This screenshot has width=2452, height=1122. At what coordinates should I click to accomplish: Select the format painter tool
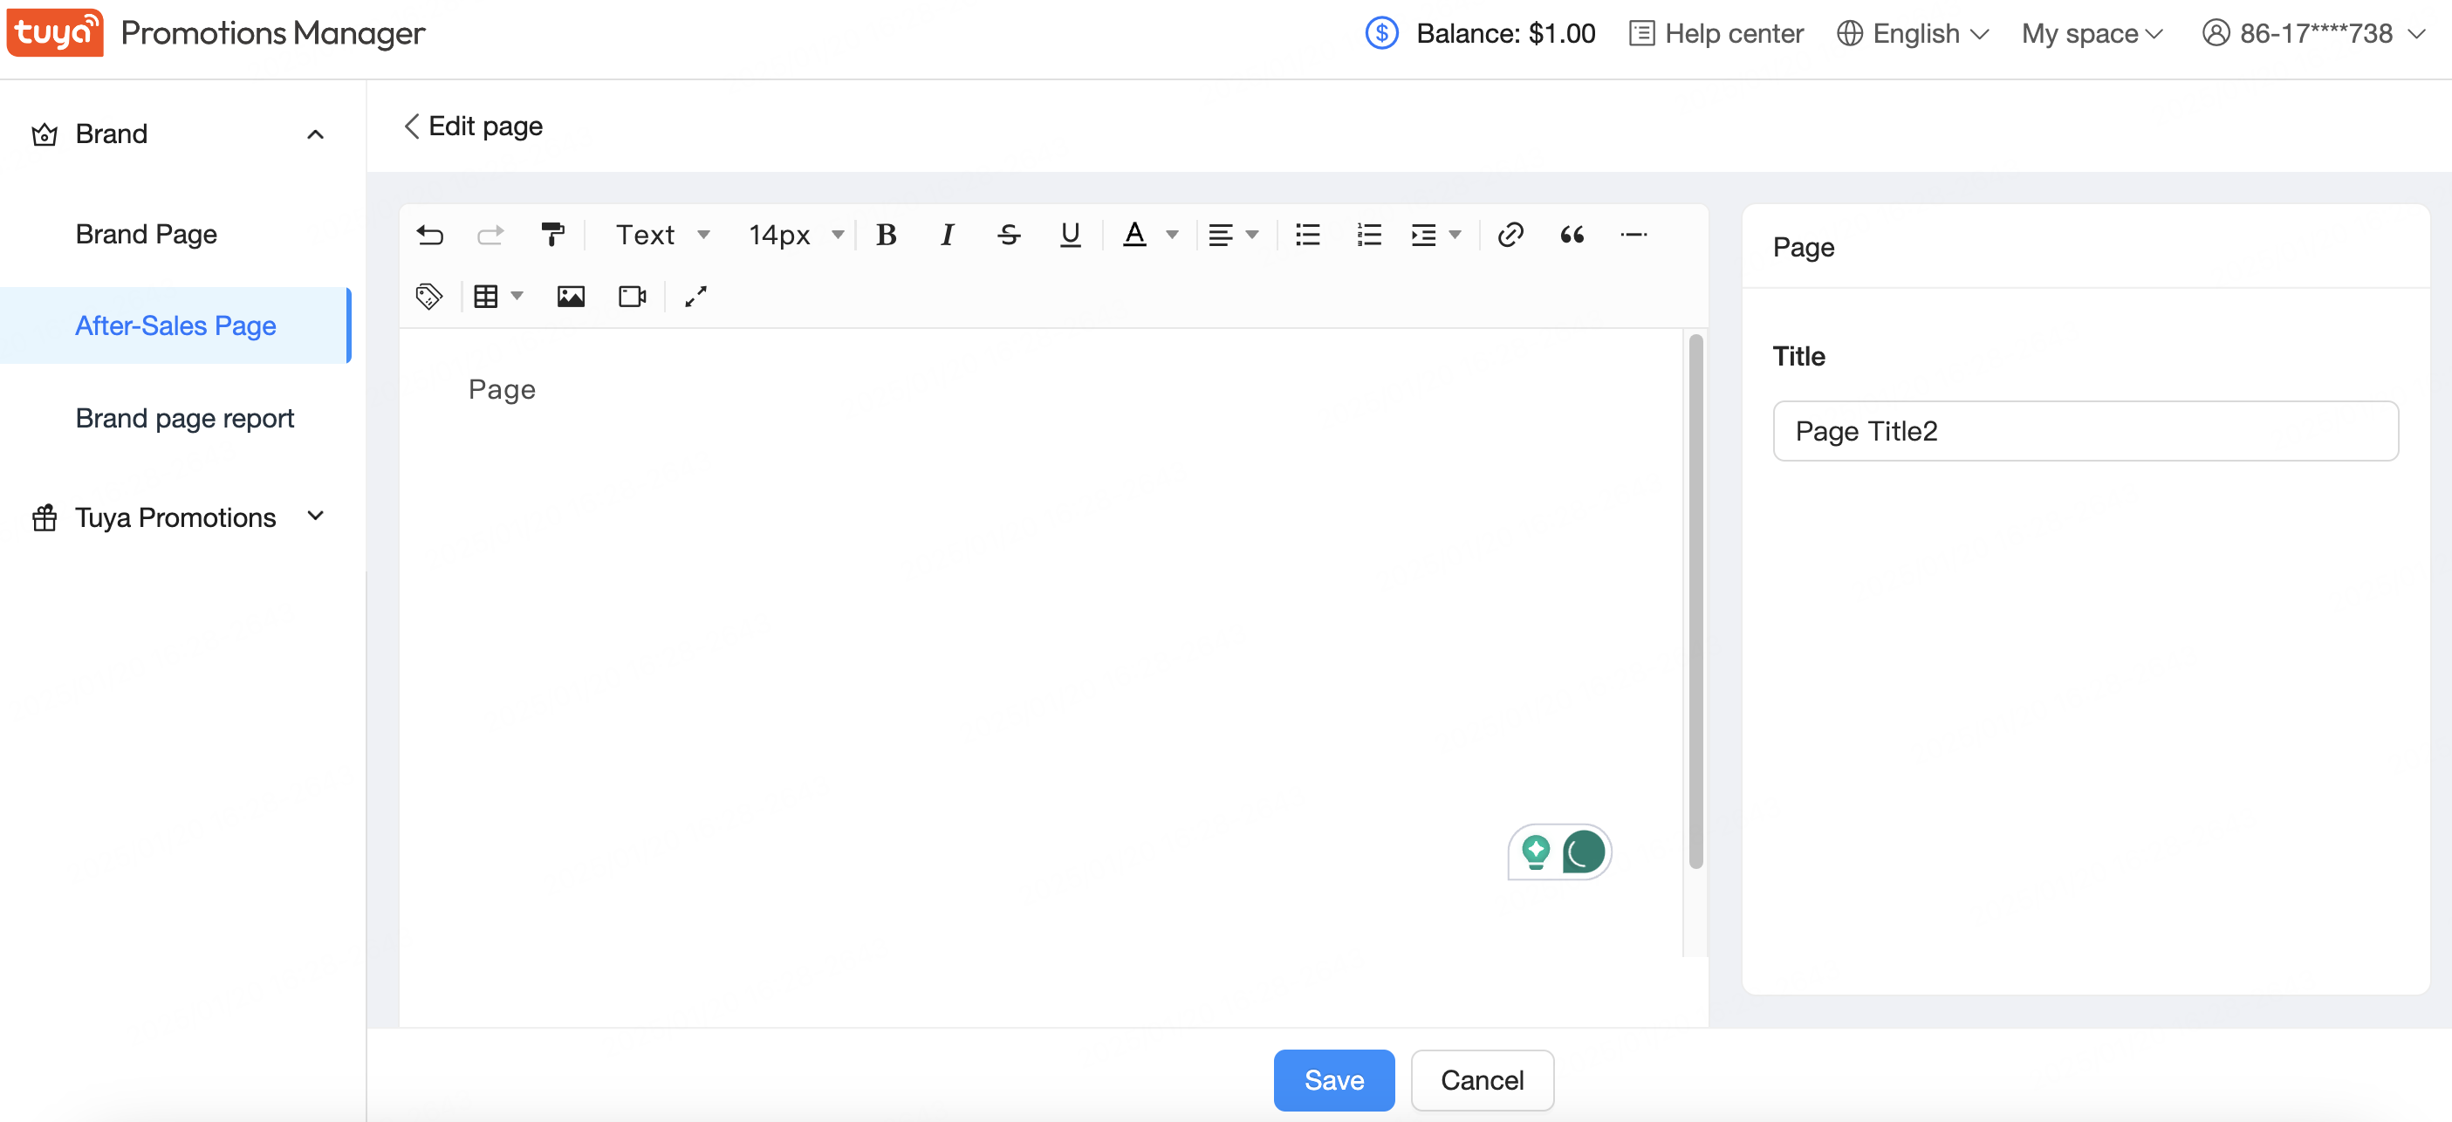click(x=552, y=235)
